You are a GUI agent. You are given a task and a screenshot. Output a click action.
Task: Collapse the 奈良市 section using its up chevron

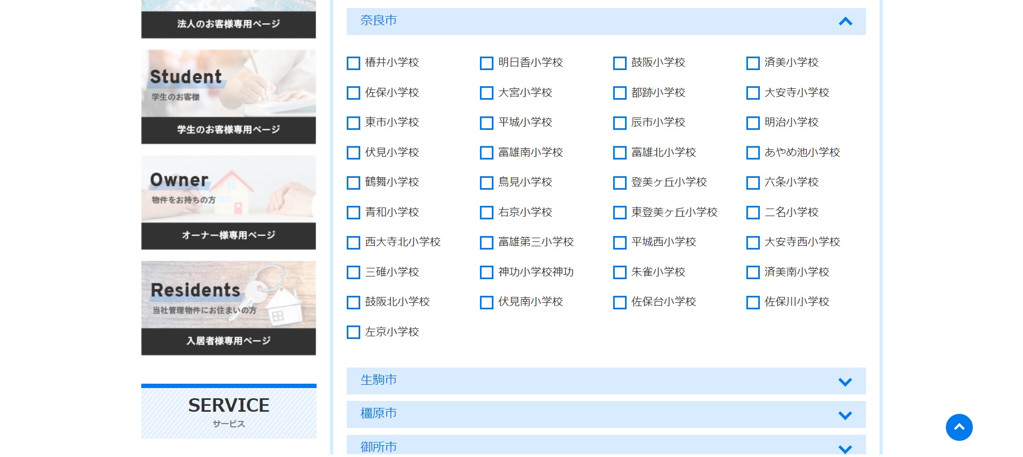(845, 22)
